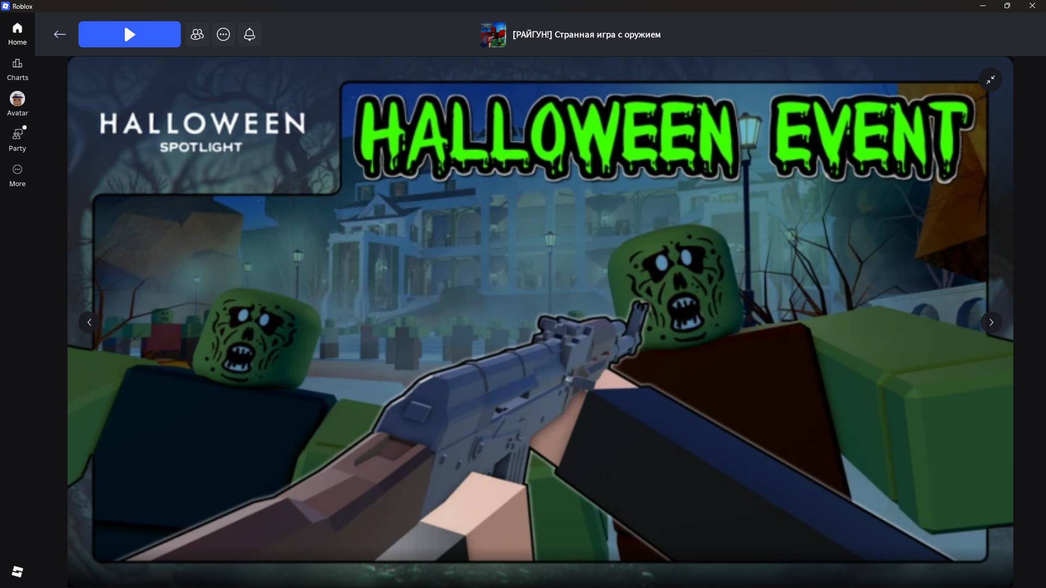Open the top bar ellipsis options menu
The image size is (1046, 588).
click(x=223, y=34)
